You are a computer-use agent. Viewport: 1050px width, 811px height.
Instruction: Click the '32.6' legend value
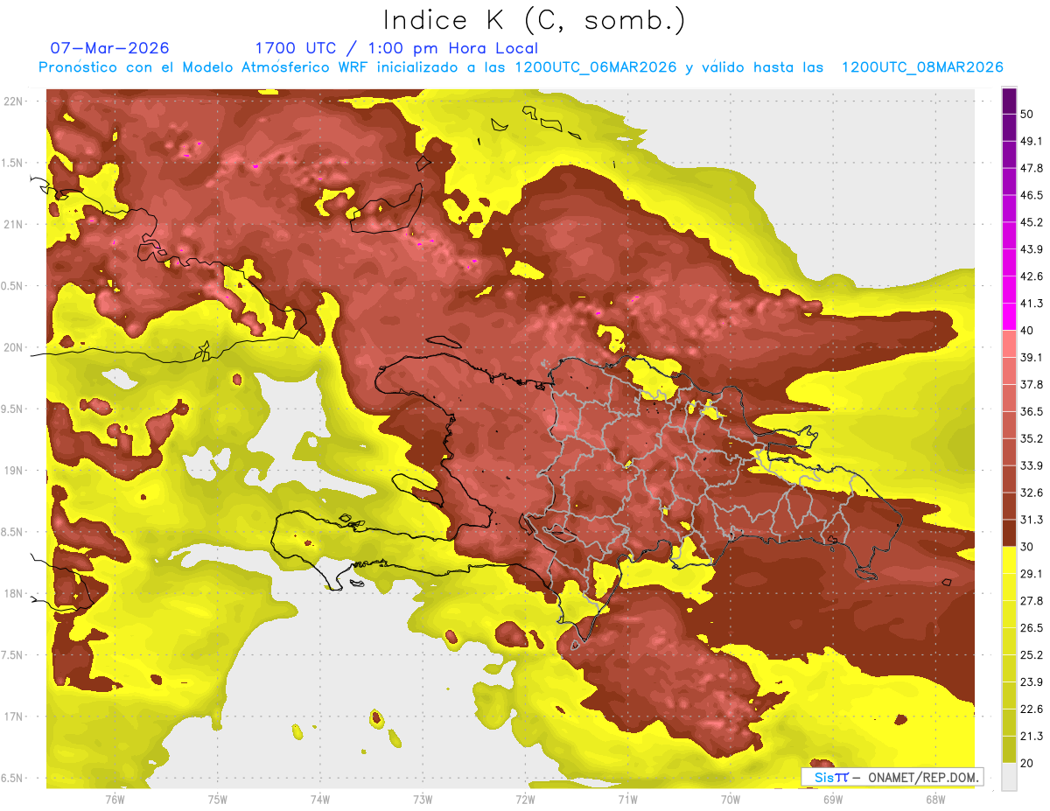click(1032, 493)
